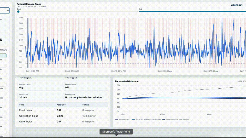
Task: Select the Correction bolus row
Action: 63,116
